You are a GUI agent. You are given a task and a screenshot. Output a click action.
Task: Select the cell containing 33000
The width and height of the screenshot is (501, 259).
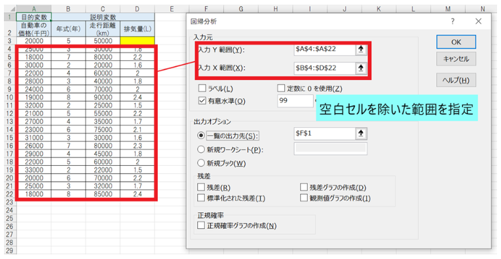34,170
